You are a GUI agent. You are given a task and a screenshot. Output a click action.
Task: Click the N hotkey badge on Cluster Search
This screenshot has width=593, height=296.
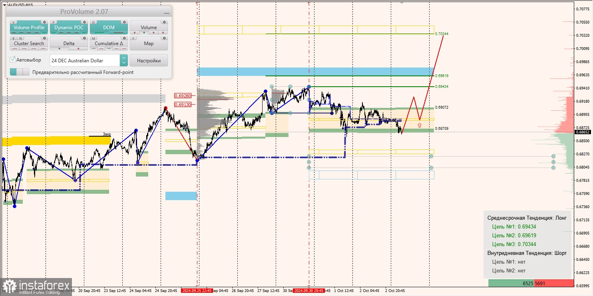pos(20,38)
